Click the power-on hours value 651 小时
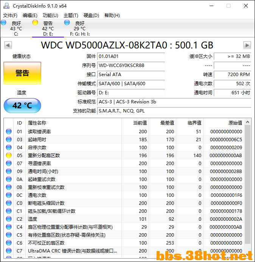The height and width of the screenshot is (262, 255). [x=232, y=92]
